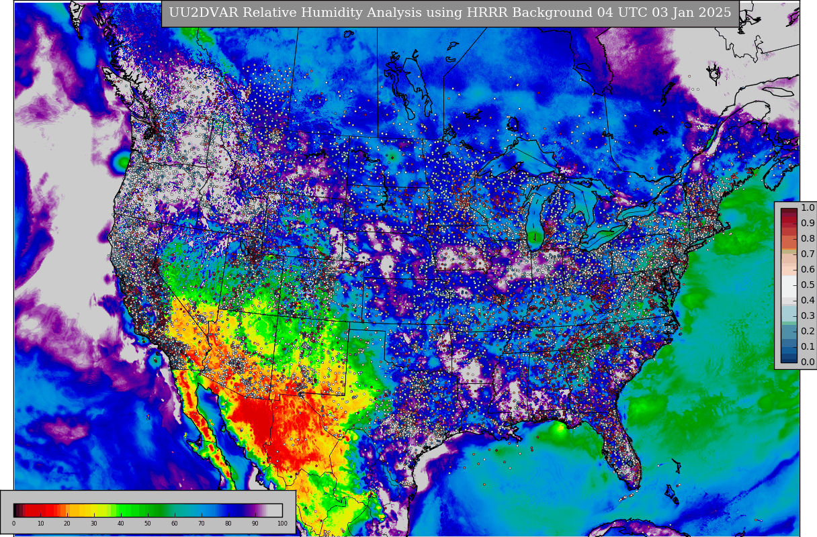The height and width of the screenshot is (537, 817).
Task: Click the 0.7 label on right colorbar
Action: tap(808, 254)
